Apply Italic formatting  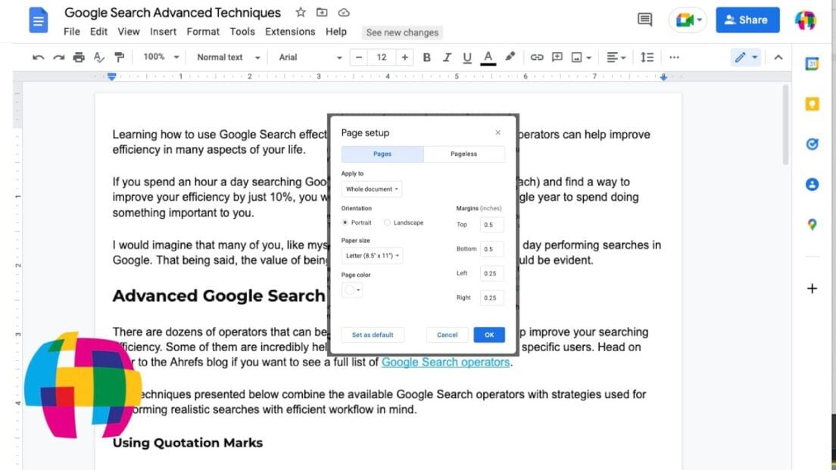[448, 57]
